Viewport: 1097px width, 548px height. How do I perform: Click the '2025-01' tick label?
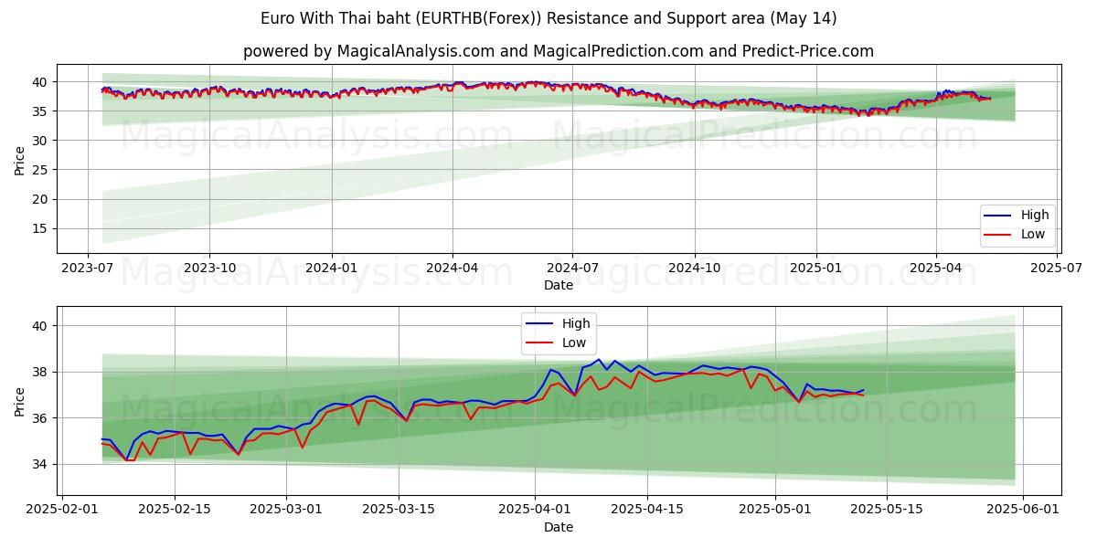click(815, 268)
